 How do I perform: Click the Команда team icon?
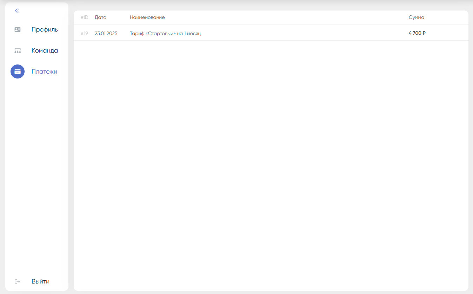[18, 51]
